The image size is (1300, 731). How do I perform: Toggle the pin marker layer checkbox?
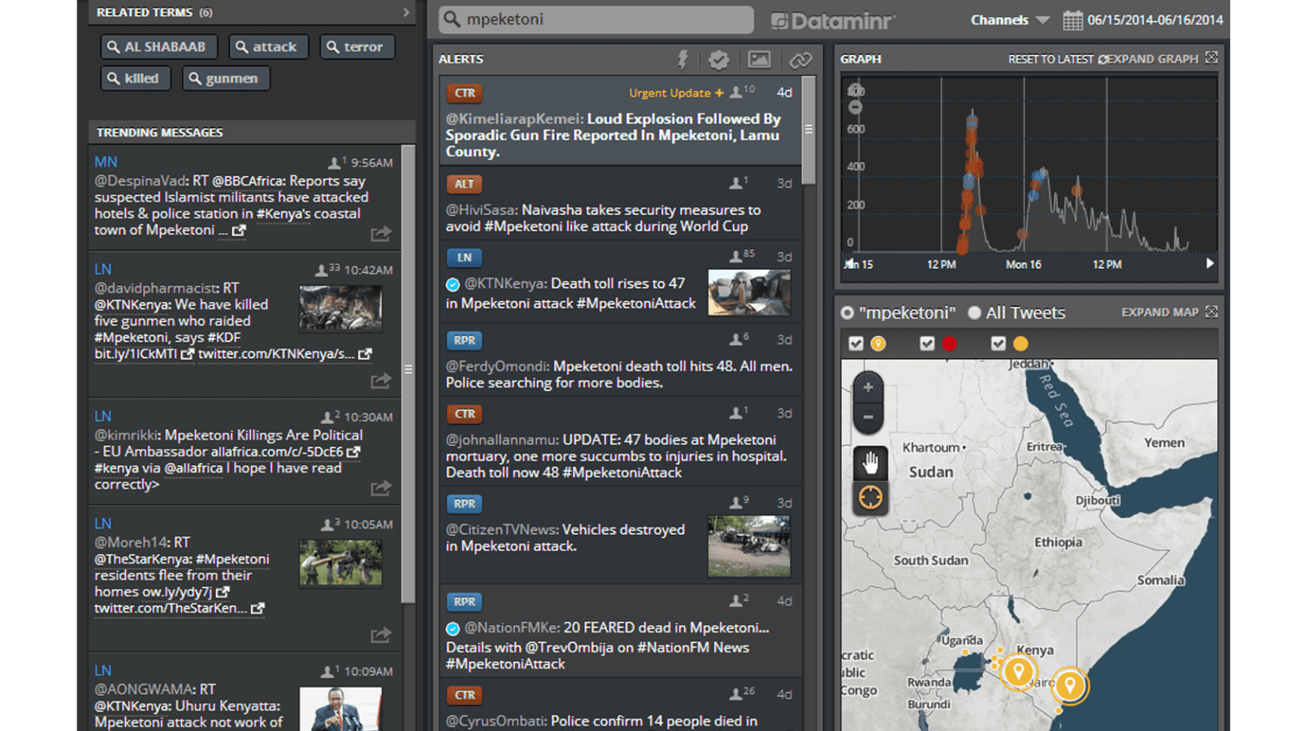coord(856,344)
